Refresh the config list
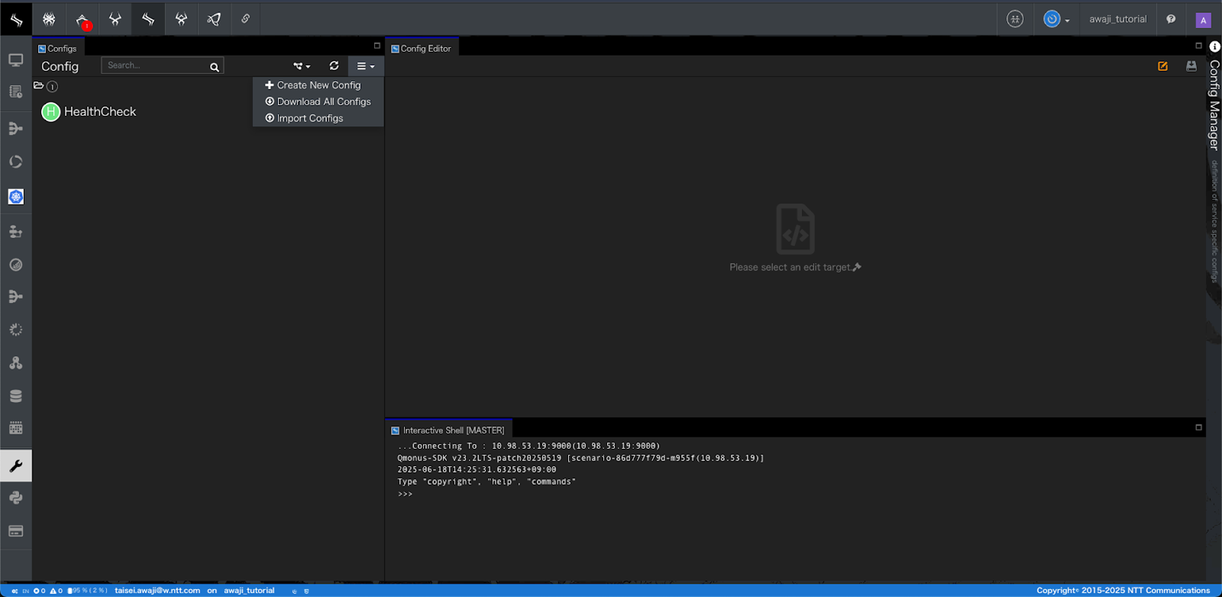 coord(334,66)
